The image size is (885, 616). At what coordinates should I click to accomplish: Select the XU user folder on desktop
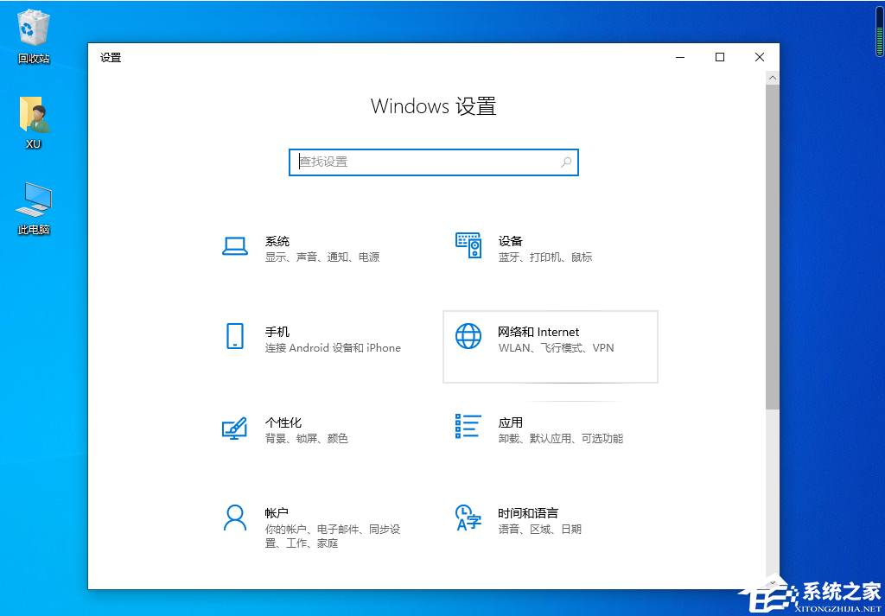pyautogui.click(x=34, y=116)
